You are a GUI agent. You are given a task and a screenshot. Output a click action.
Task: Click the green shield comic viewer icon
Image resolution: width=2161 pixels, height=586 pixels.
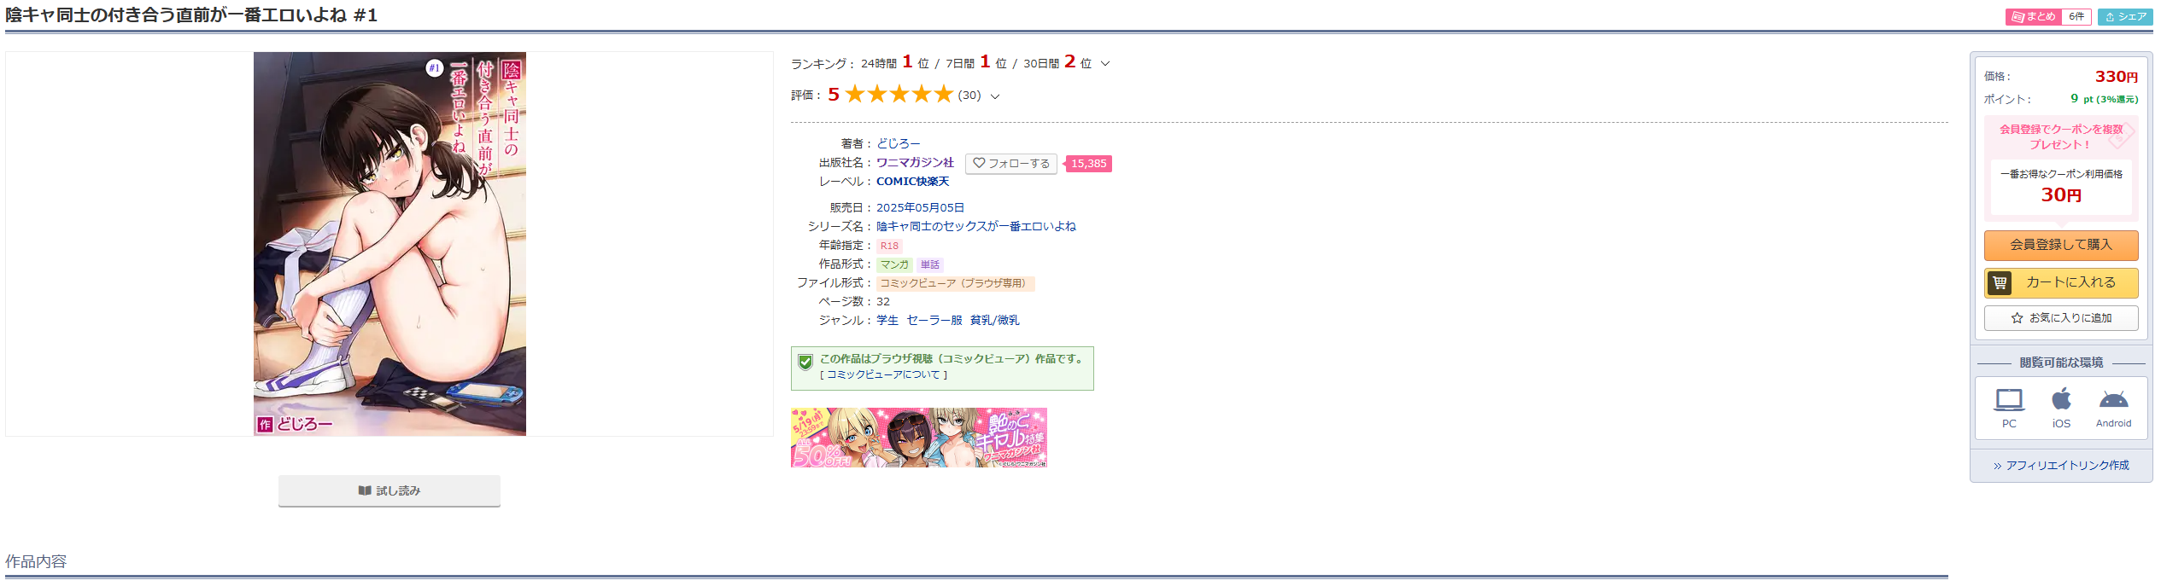pyautogui.click(x=805, y=362)
